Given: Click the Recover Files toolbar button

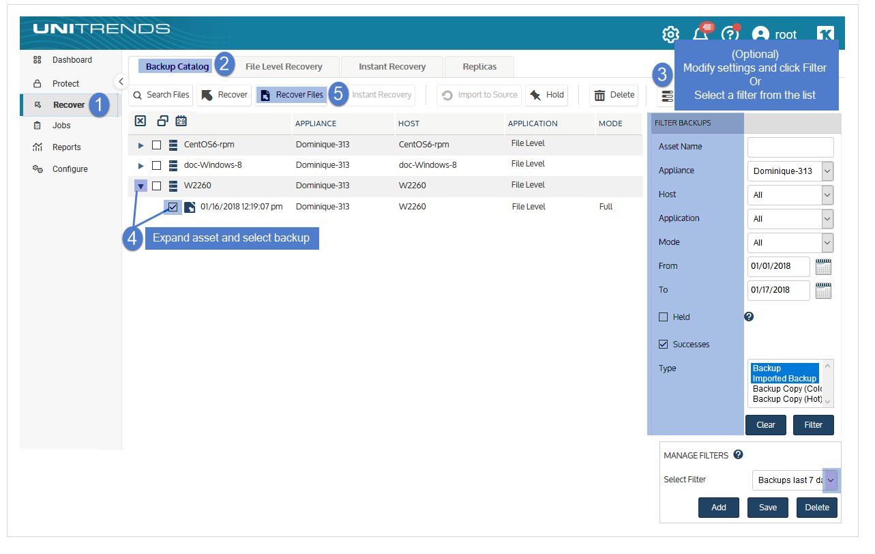Looking at the screenshot, I should click(292, 95).
